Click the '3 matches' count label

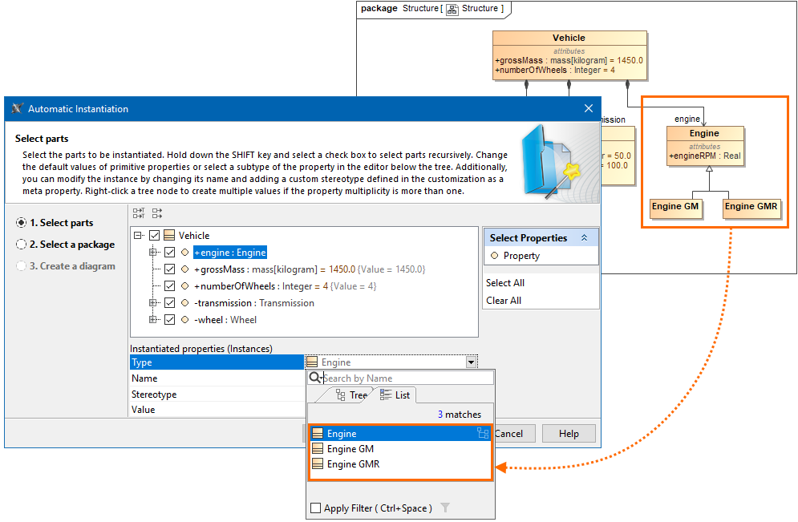pos(459,415)
